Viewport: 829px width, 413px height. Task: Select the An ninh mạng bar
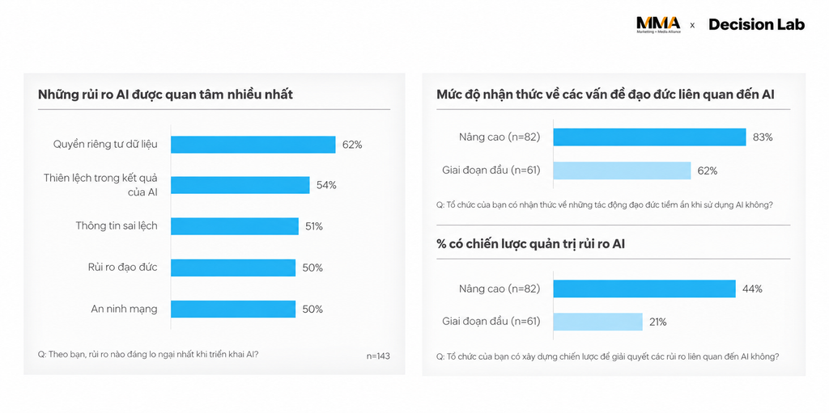pyautogui.click(x=233, y=309)
